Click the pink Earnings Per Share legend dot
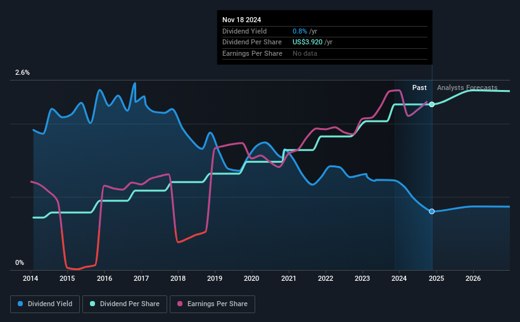Image resolution: width=520 pixels, height=322 pixels. [180, 304]
